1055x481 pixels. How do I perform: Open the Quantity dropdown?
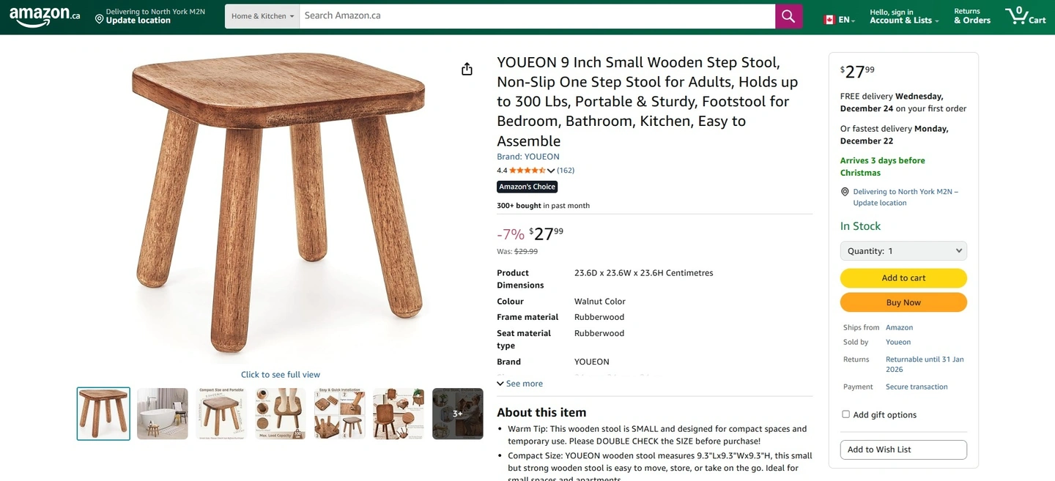tap(903, 251)
